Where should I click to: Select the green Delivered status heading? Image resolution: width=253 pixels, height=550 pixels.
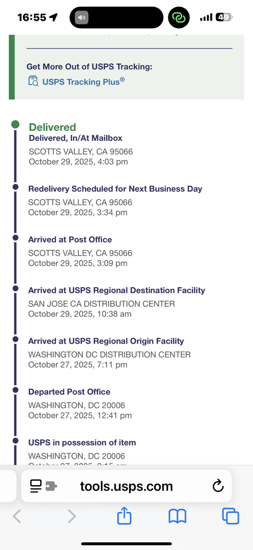53,127
